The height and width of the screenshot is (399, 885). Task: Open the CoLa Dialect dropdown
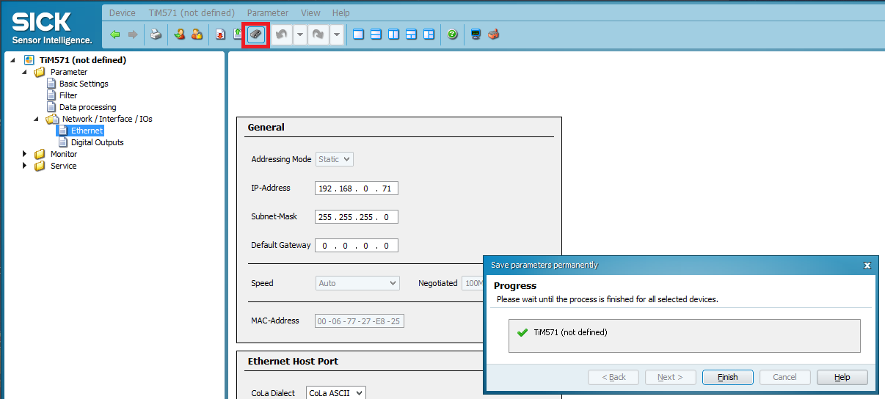(335, 393)
